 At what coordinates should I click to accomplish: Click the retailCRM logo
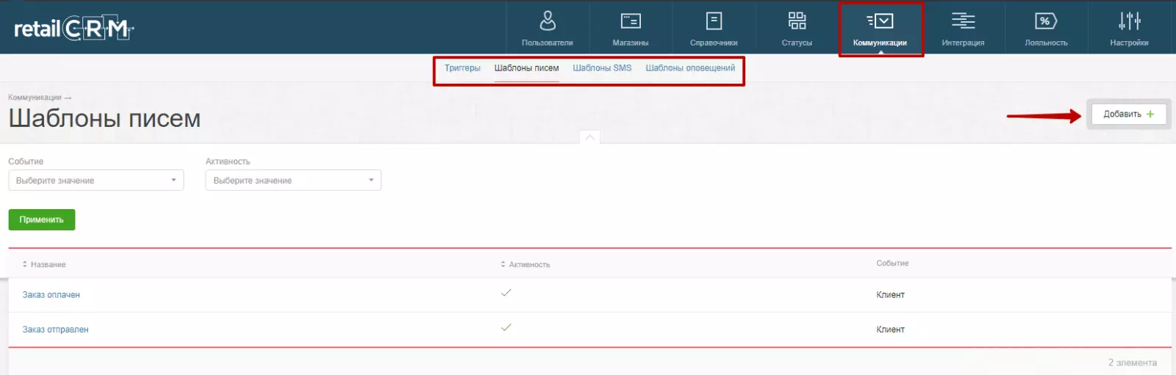tap(73, 29)
